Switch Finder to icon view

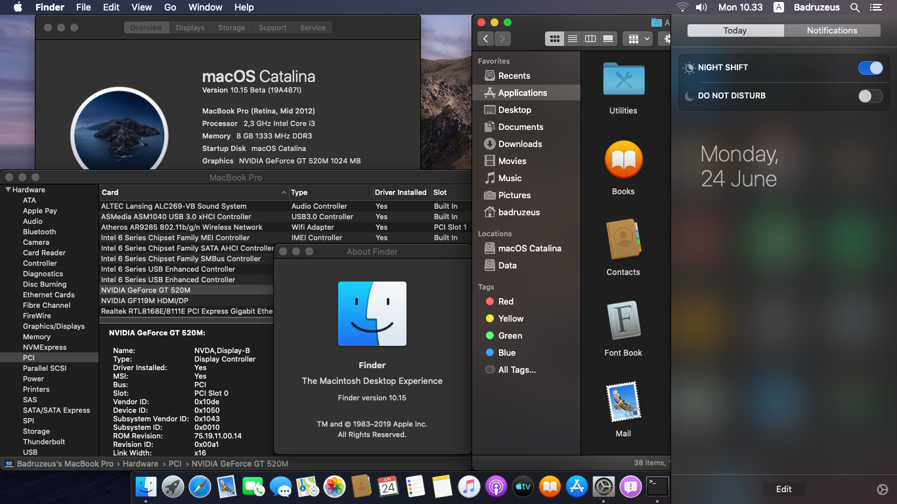click(x=554, y=39)
